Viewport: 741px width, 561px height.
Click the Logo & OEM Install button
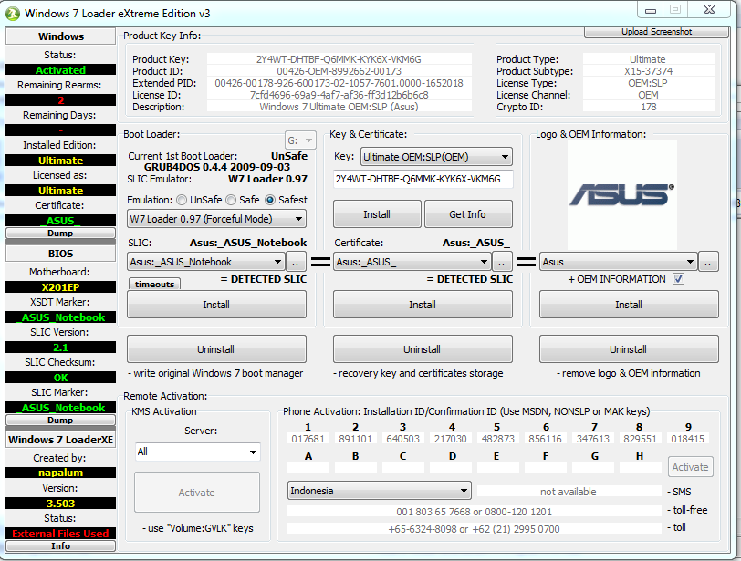coord(629,305)
